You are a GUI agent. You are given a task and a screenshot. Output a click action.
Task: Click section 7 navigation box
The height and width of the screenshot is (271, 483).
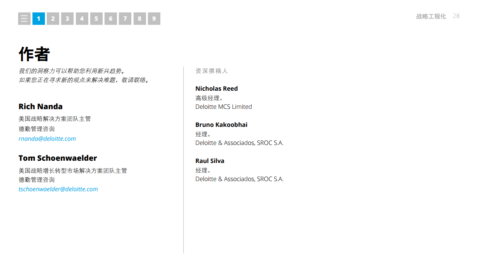pyautogui.click(x=125, y=18)
